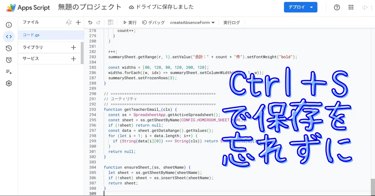Click the Undo arrow in toolbar
The width and height of the screenshot is (375, 196).
coord(90,22)
